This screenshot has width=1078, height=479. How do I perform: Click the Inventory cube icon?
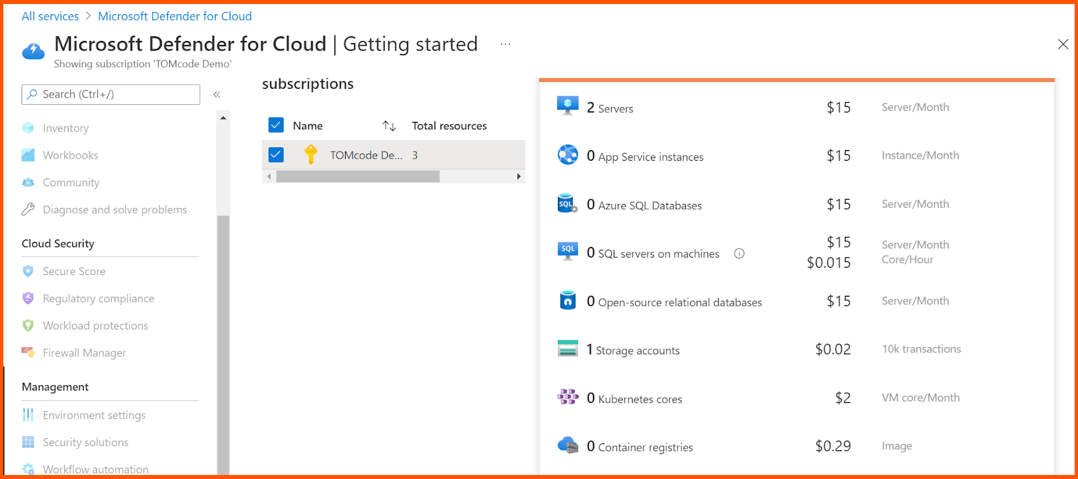28,128
